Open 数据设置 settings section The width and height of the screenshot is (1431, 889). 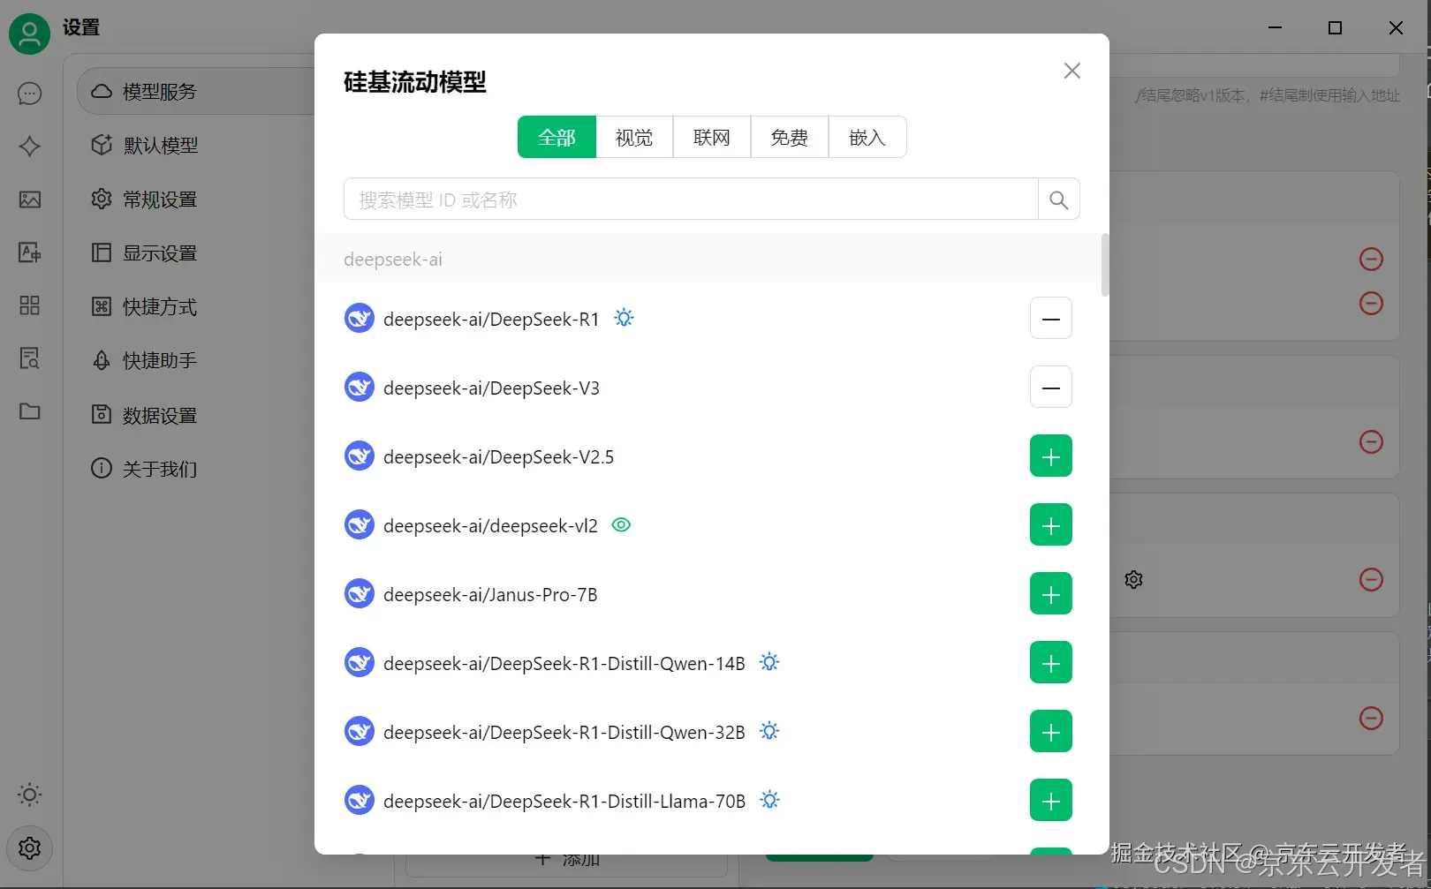pyautogui.click(x=144, y=415)
